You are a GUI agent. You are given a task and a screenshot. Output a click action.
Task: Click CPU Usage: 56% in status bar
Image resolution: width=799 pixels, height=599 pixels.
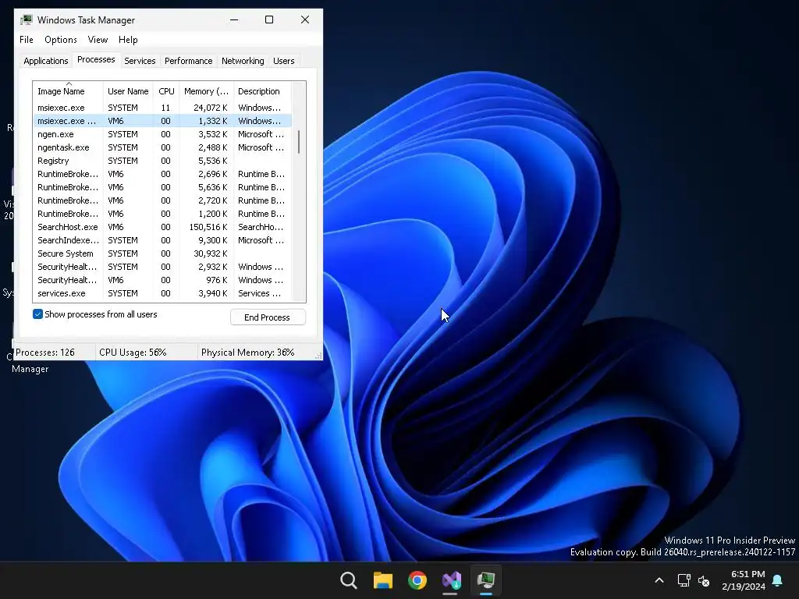click(x=133, y=352)
